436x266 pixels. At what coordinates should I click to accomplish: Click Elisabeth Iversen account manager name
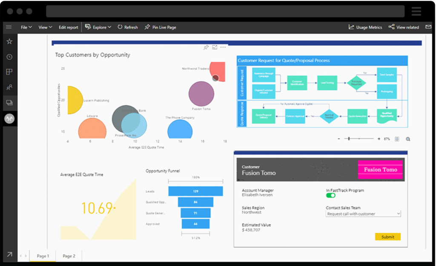[257, 195]
